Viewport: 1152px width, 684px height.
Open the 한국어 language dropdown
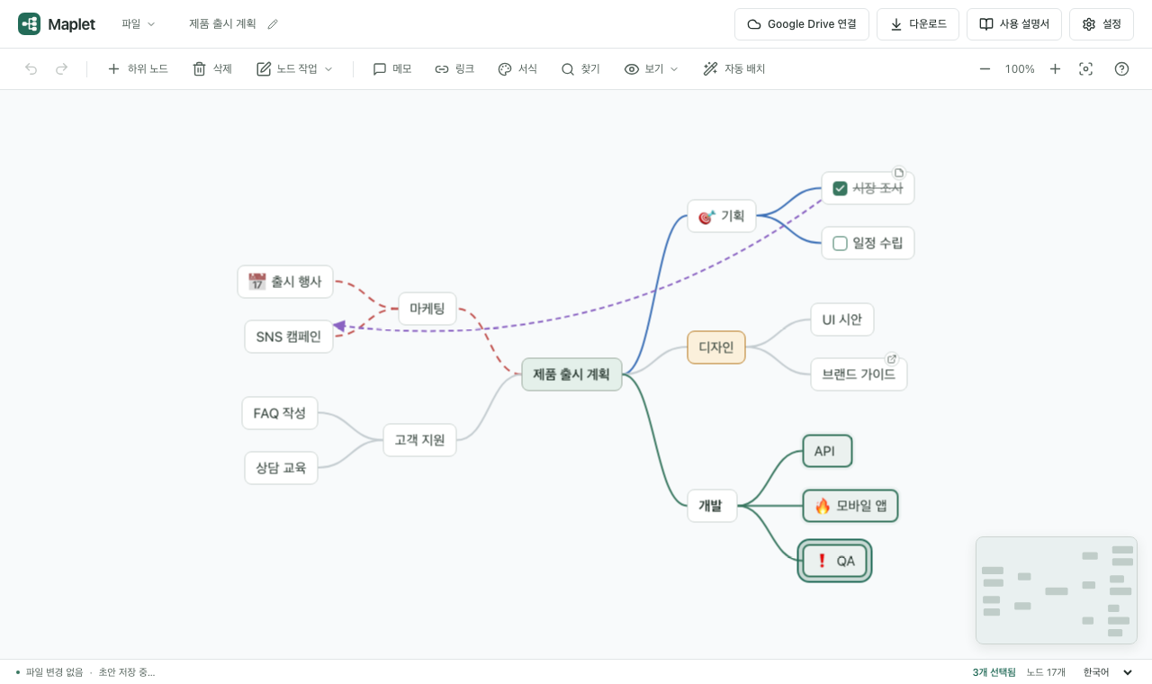(1108, 672)
